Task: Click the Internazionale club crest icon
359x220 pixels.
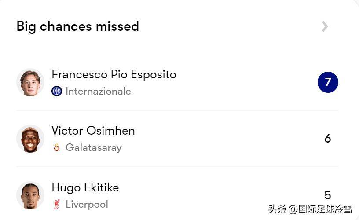Action: 57,91
